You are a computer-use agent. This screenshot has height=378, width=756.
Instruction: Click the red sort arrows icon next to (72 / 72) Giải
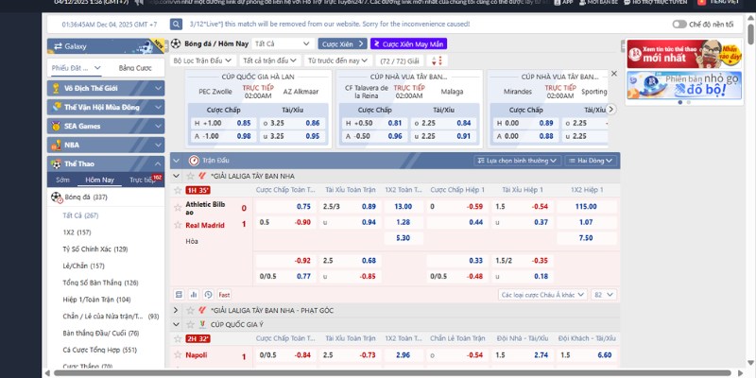pyautogui.click(x=437, y=60)
